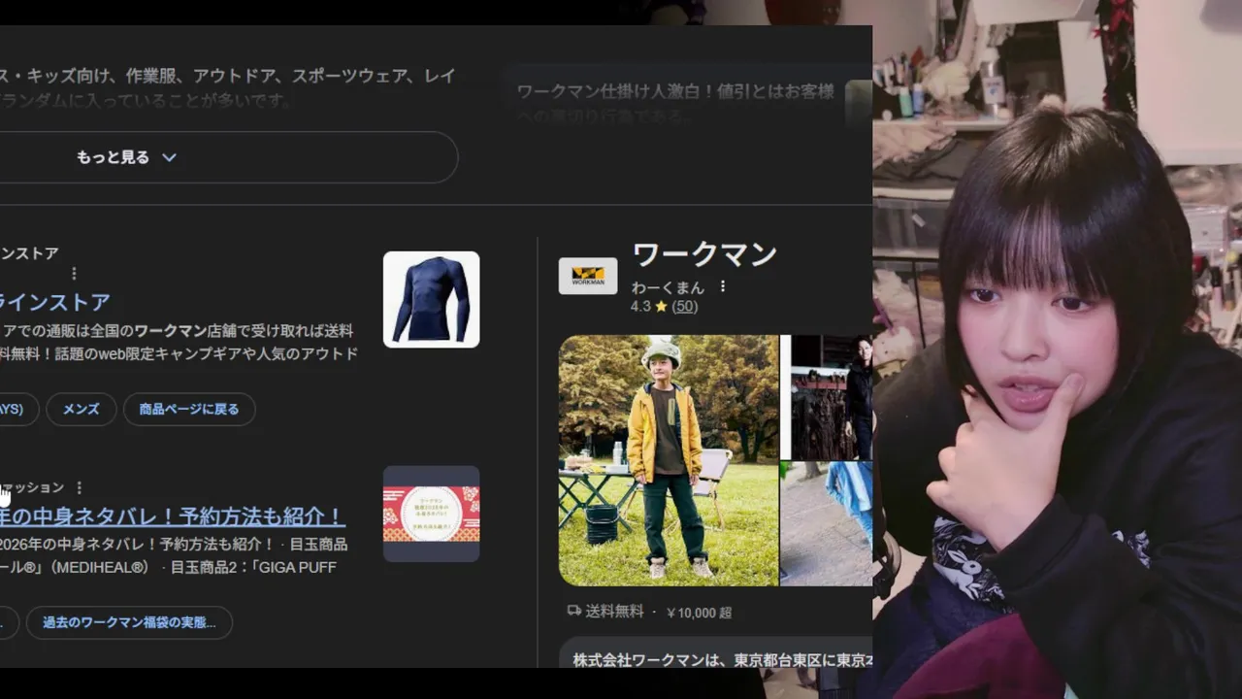The image size is (1242, 699).
Task: Open the red fukubukuro article thumbnail
Action: click(x=431, y=514)
